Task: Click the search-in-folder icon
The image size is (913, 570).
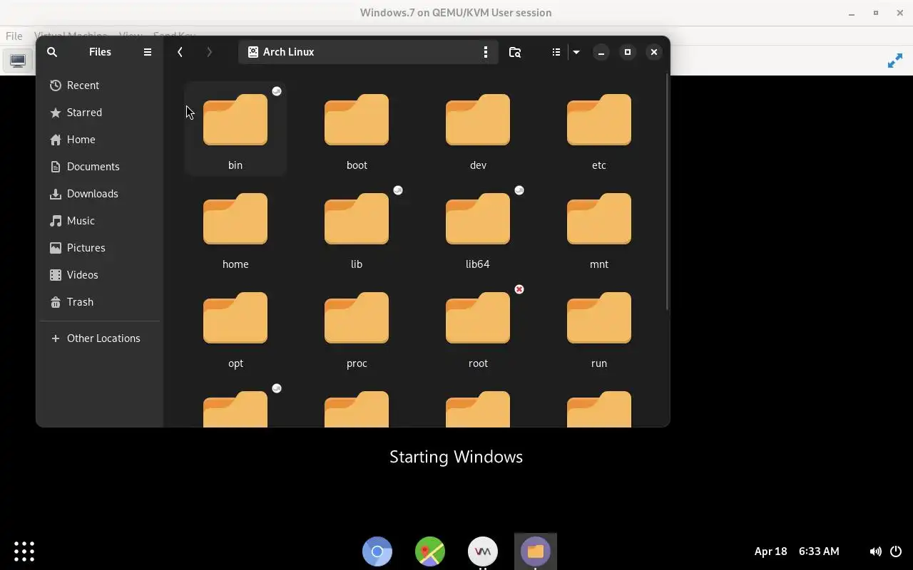Action: pos(515,52)
